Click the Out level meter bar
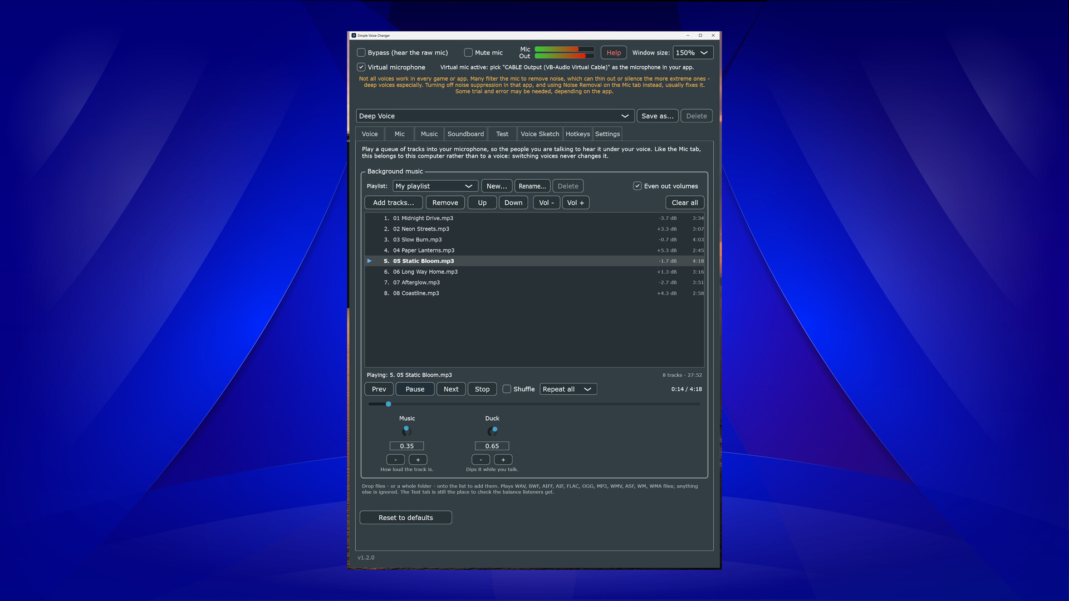 pos(565,56)
